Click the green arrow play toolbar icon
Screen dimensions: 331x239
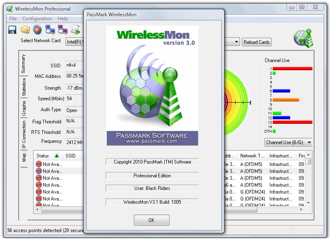point(76,30)
